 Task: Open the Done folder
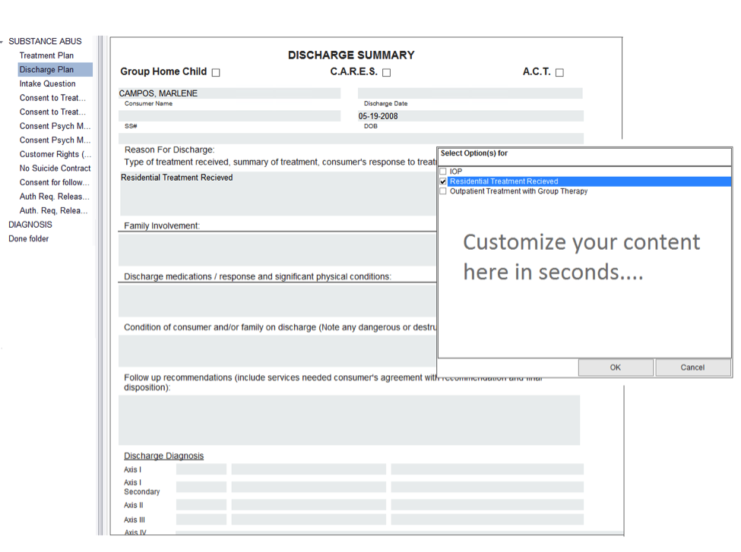click(28, 239)
